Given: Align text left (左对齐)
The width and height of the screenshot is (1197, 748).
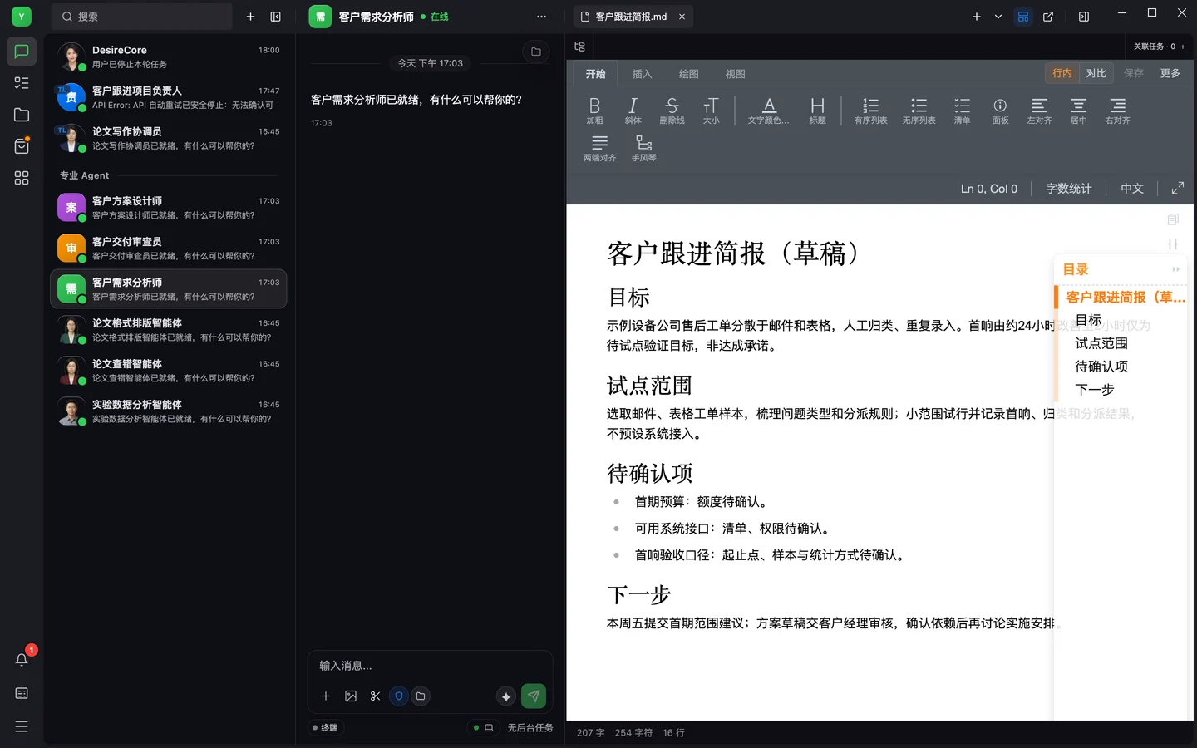Looking at the screenshot, I should pyautogui.click(x=1039, y=111).
